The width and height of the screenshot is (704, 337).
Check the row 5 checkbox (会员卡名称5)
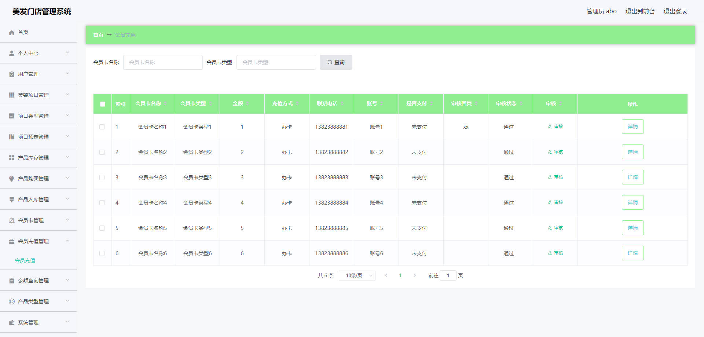[102, 228]
